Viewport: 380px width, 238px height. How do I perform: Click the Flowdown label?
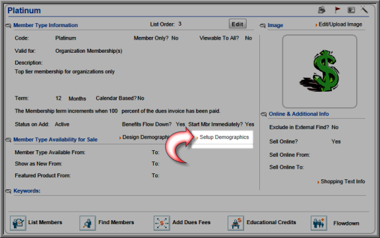click(x=346, y=223)
